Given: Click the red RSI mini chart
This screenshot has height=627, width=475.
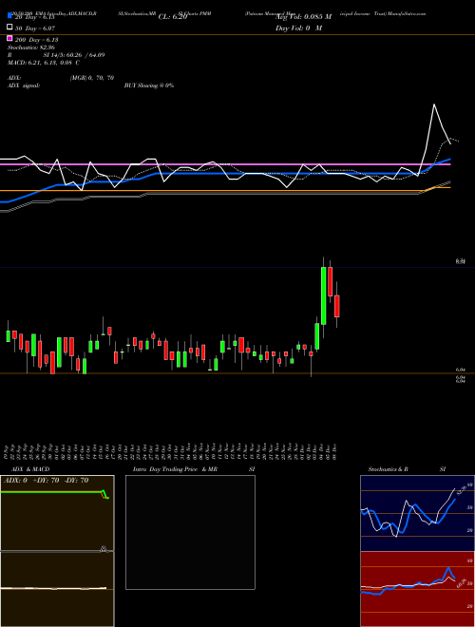Looking at the screenshot, I should [x=417, y=589].
